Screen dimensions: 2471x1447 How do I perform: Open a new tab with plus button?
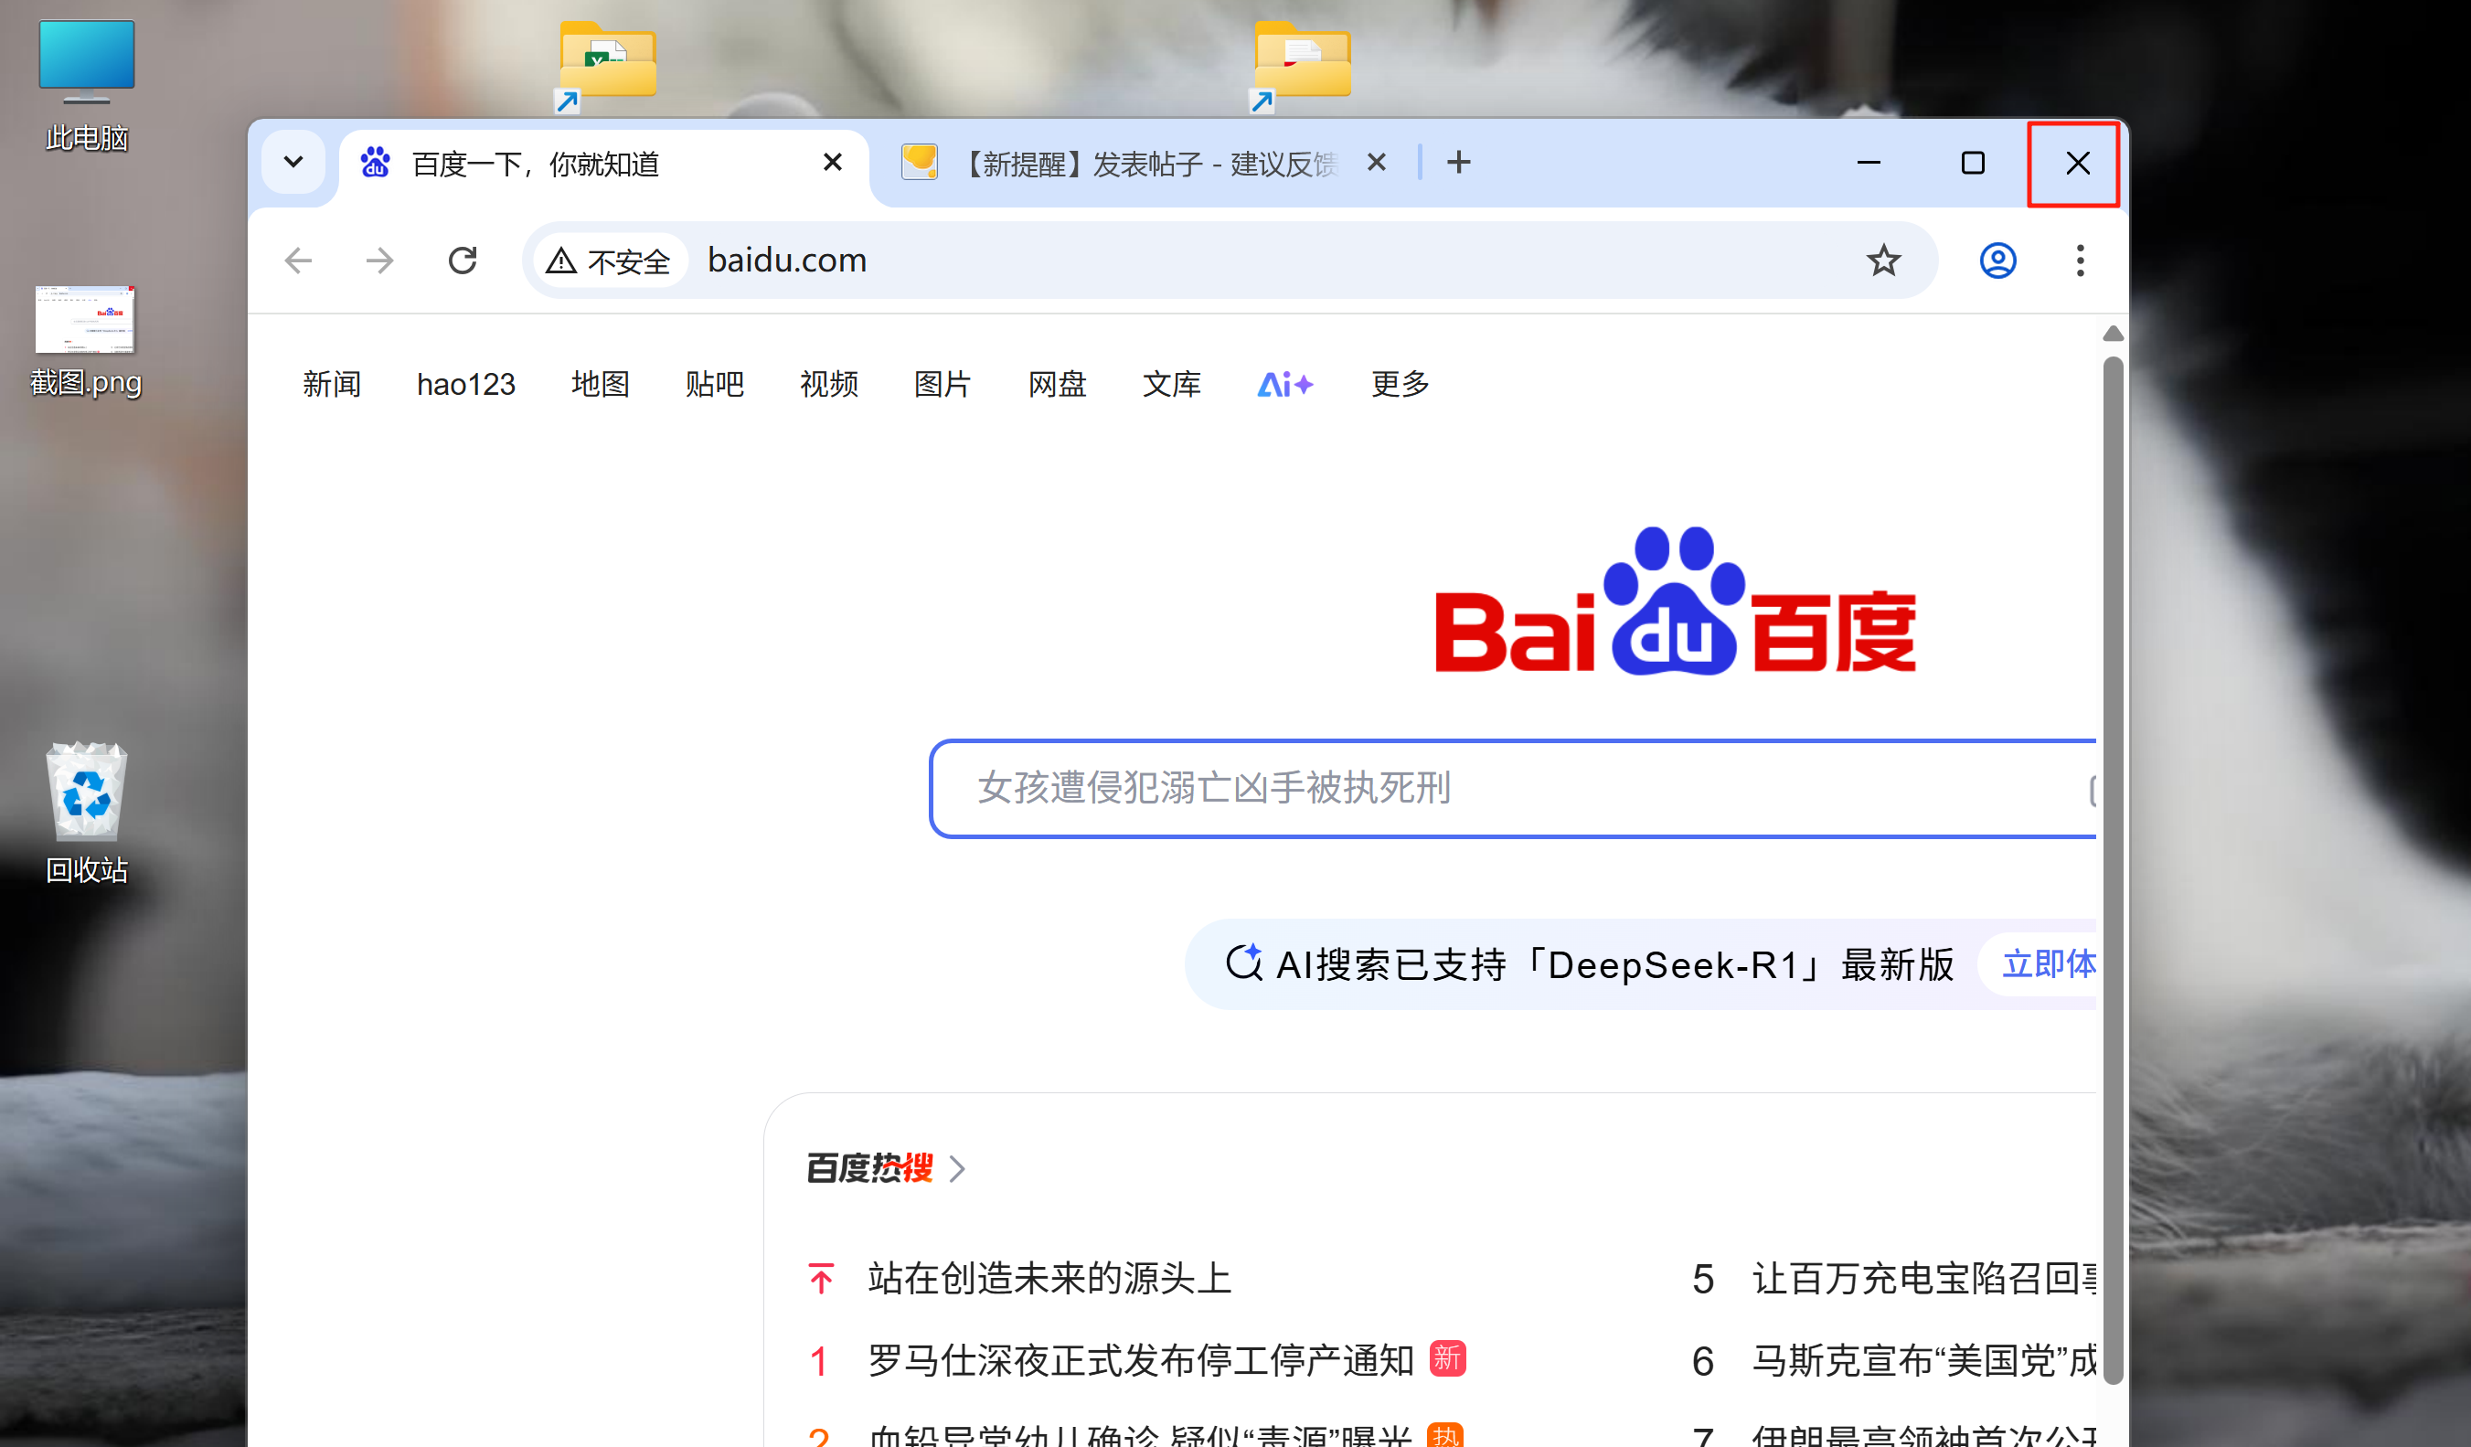pyautogui.click(x=1459, y=163)
